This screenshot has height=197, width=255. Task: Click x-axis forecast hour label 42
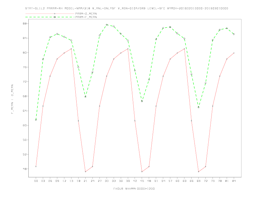[135, 181]
